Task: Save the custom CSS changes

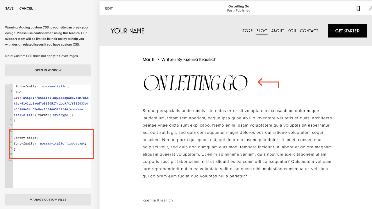Action: (9, 8)
